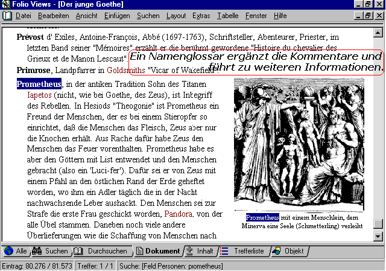Minimize the Folio Views application window
This screenshot has width=386, height=271.
pos(358,4)
